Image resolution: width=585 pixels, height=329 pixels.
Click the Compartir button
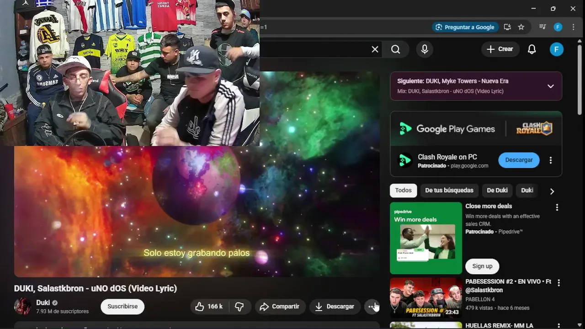[x=280, y=307]
